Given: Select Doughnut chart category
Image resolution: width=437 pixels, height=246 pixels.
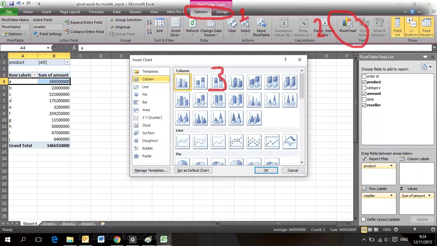Looking at the screenshot, I should (x=151, y=141).
